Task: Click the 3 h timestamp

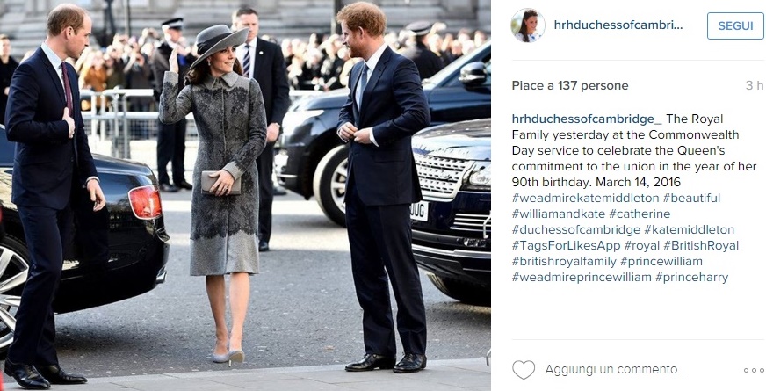Action: coord(755,85)
